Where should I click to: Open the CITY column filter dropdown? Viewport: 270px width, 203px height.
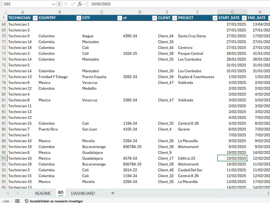120,18
